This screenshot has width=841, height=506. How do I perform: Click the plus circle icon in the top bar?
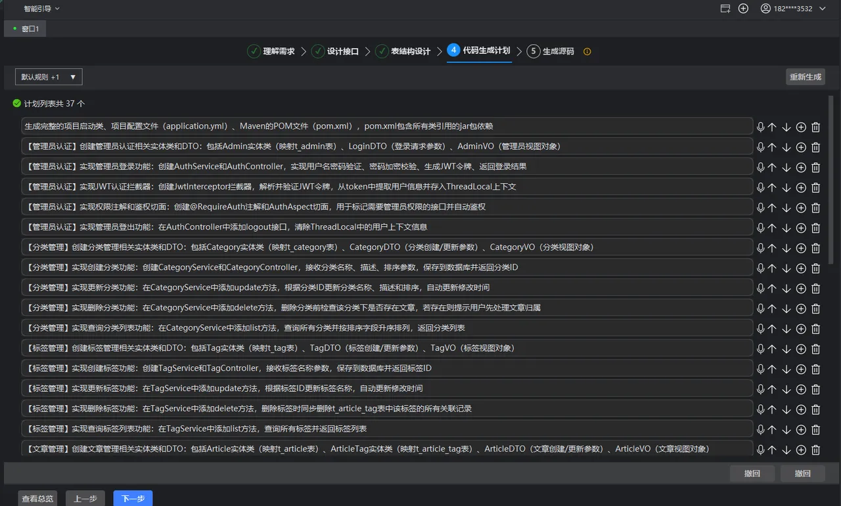click(743, 9)
